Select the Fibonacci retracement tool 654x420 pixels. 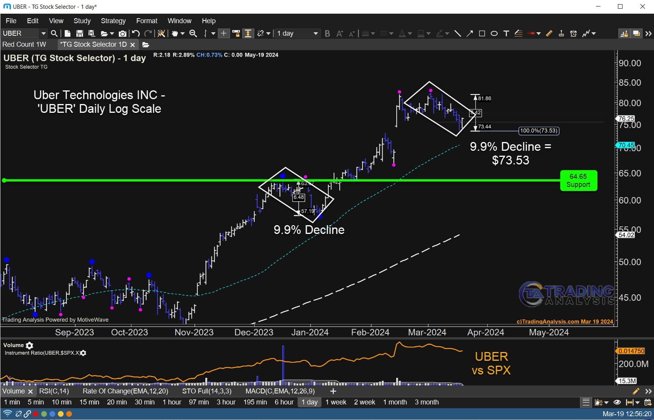tap(518, 33)
